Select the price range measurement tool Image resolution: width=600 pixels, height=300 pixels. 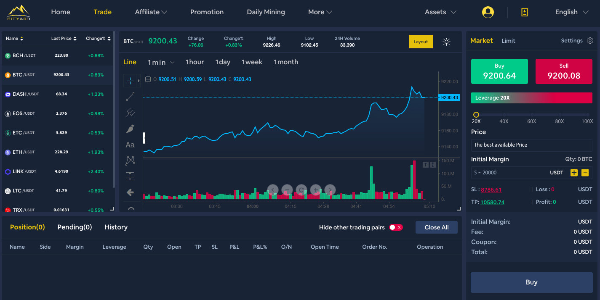(130, 176)
